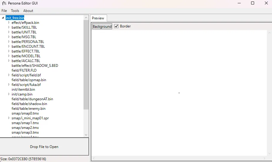This screenshot has height=162, width=272.
Task: Open the Tools menu
Action: [x=15, y=11]
